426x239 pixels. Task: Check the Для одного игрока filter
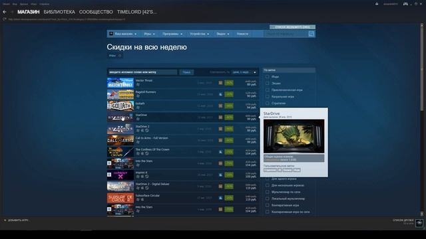[268, 179]
